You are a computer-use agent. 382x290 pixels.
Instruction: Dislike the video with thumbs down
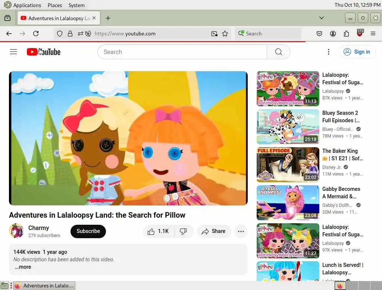[183, 231]
